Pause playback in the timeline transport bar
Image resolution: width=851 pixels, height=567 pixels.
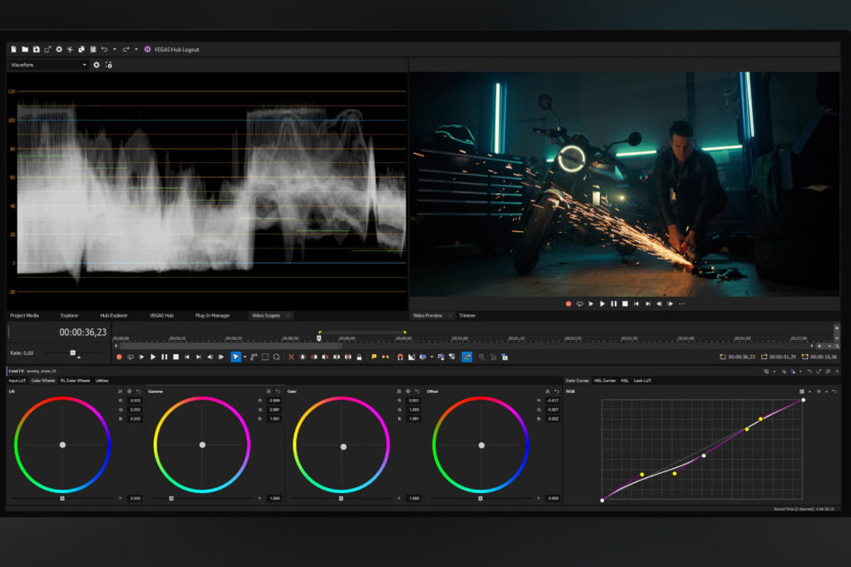click(165, 357)
